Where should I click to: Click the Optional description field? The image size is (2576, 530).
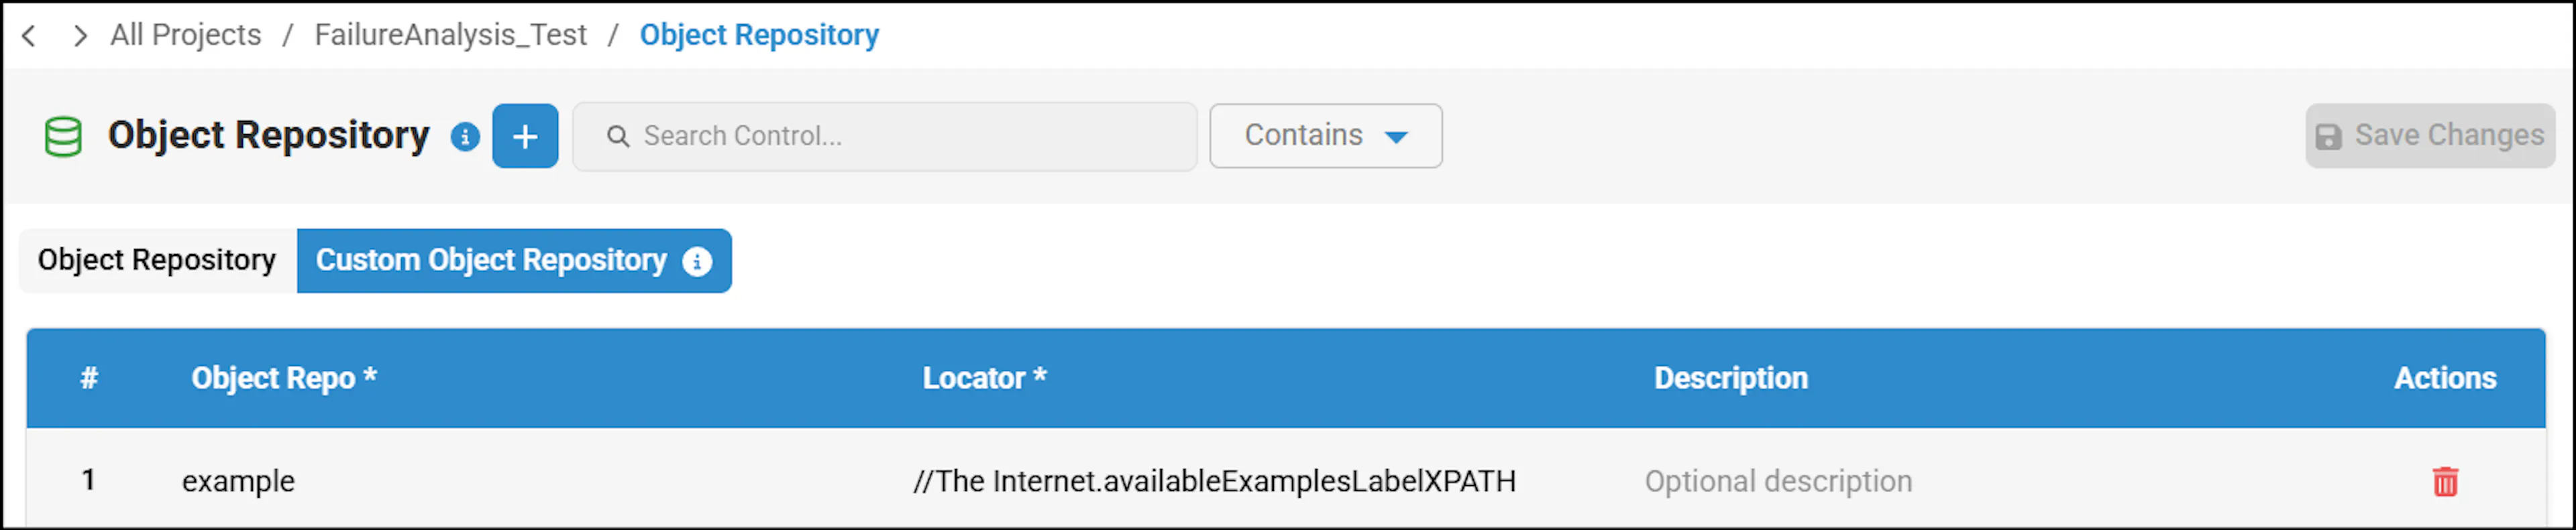(x=1778, y=481)
